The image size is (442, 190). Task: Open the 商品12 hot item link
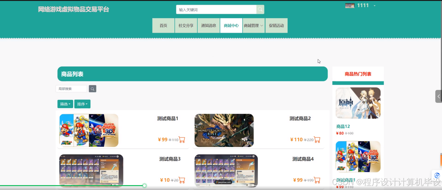(343, 126)
